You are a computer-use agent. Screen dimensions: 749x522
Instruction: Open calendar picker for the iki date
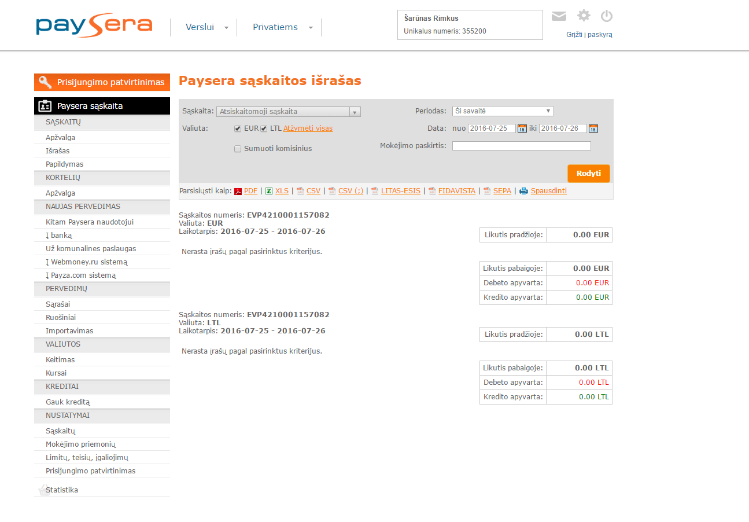pyautogui.click(x=593, y=128)
